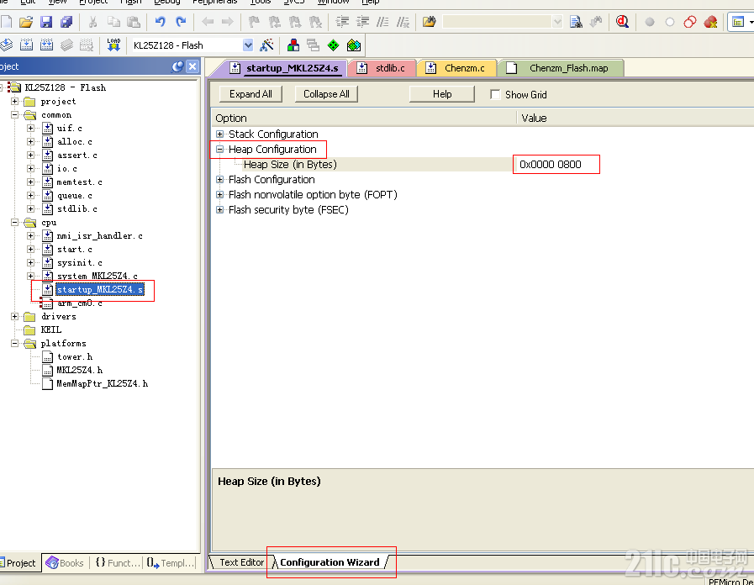Expand Flash nonvolatile option byte (FOPT)
Viewport: 754px width, 585px height.
219,195
